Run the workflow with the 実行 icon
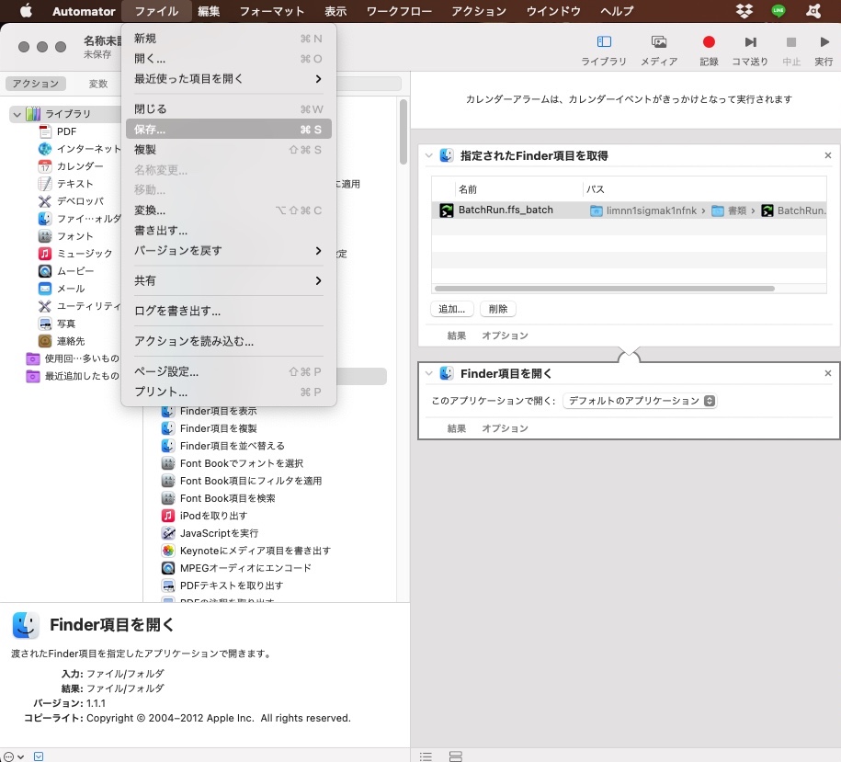This screenshot has width=841, height=762. (x=824, y=42)
